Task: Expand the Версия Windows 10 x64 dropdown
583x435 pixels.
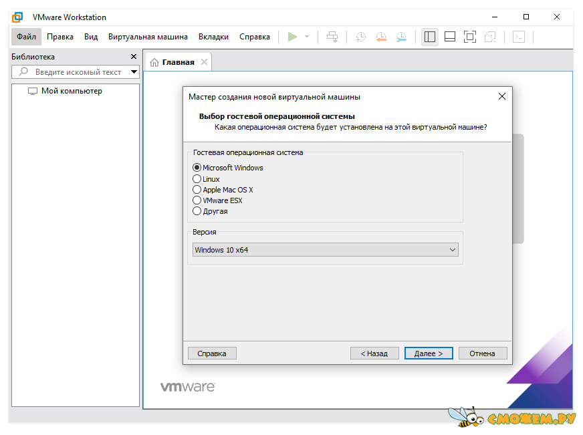Action: point(326,250)
